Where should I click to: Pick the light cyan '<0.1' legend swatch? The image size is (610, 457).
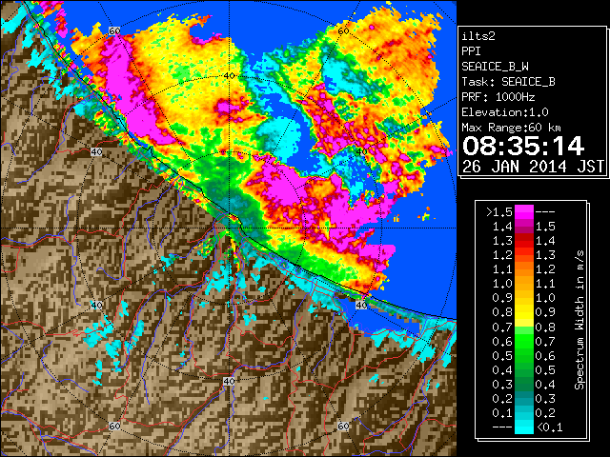click(x=524, y=427)
